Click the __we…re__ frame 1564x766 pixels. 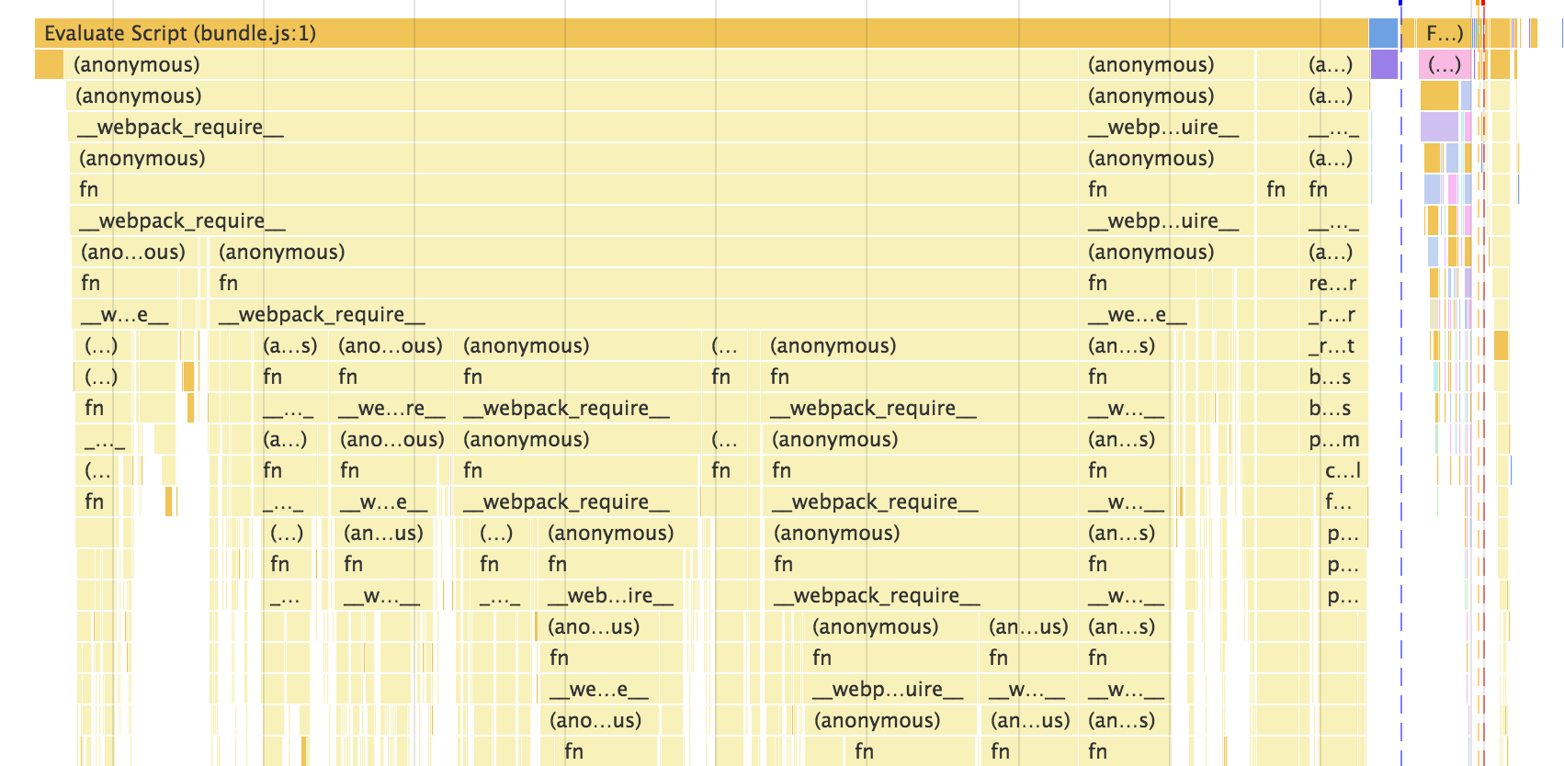click(x=391, y=408)
